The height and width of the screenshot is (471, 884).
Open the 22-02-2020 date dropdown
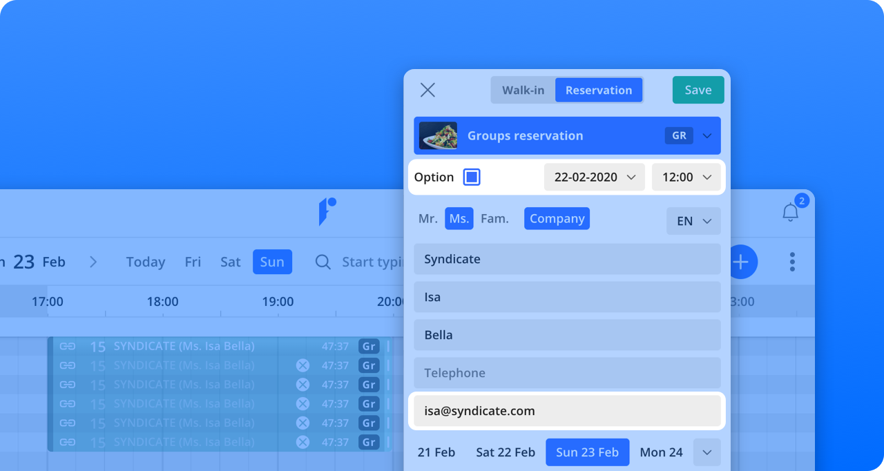pyautogui.click(x=594, y=177)
